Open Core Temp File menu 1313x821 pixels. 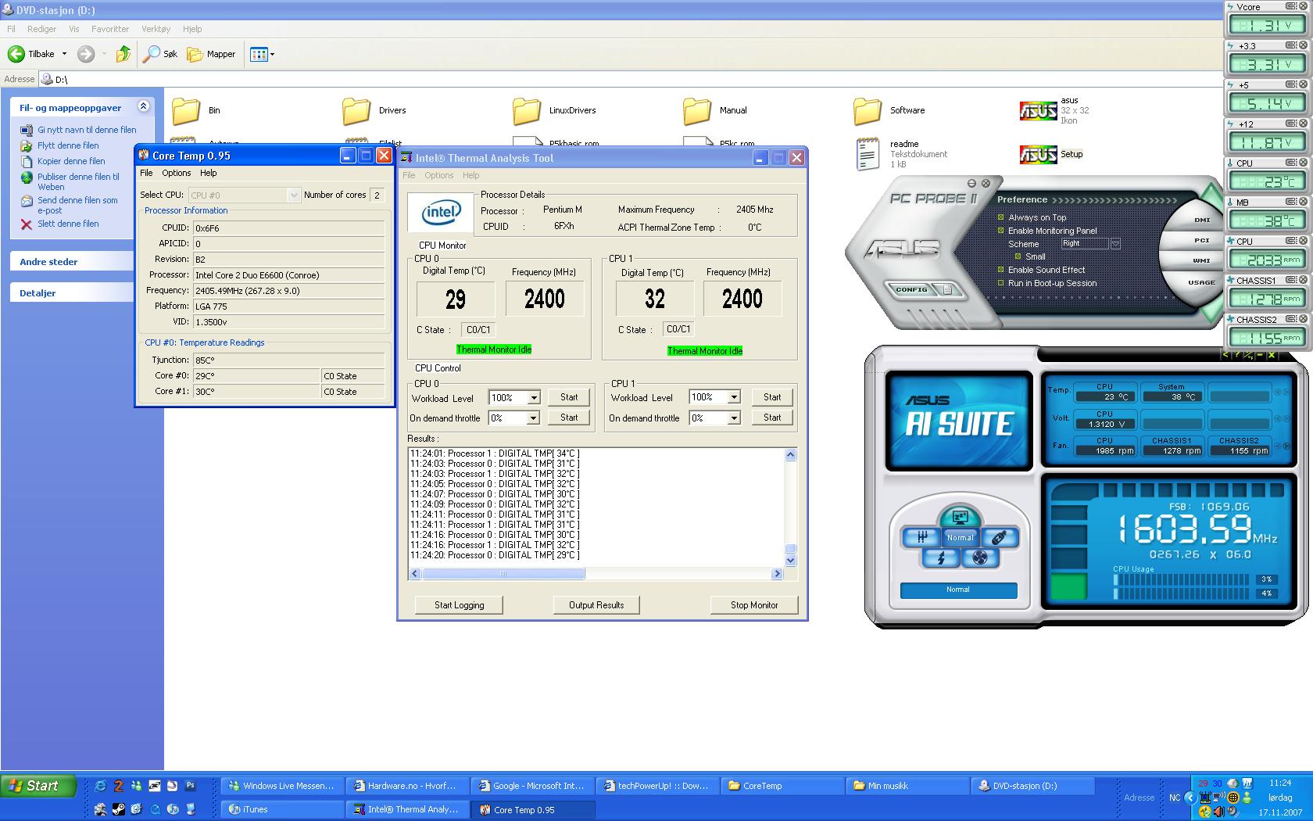[146, 173]
